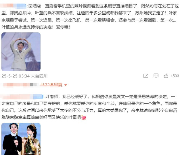Click the pink heart emoji

[x=84, y=117]
